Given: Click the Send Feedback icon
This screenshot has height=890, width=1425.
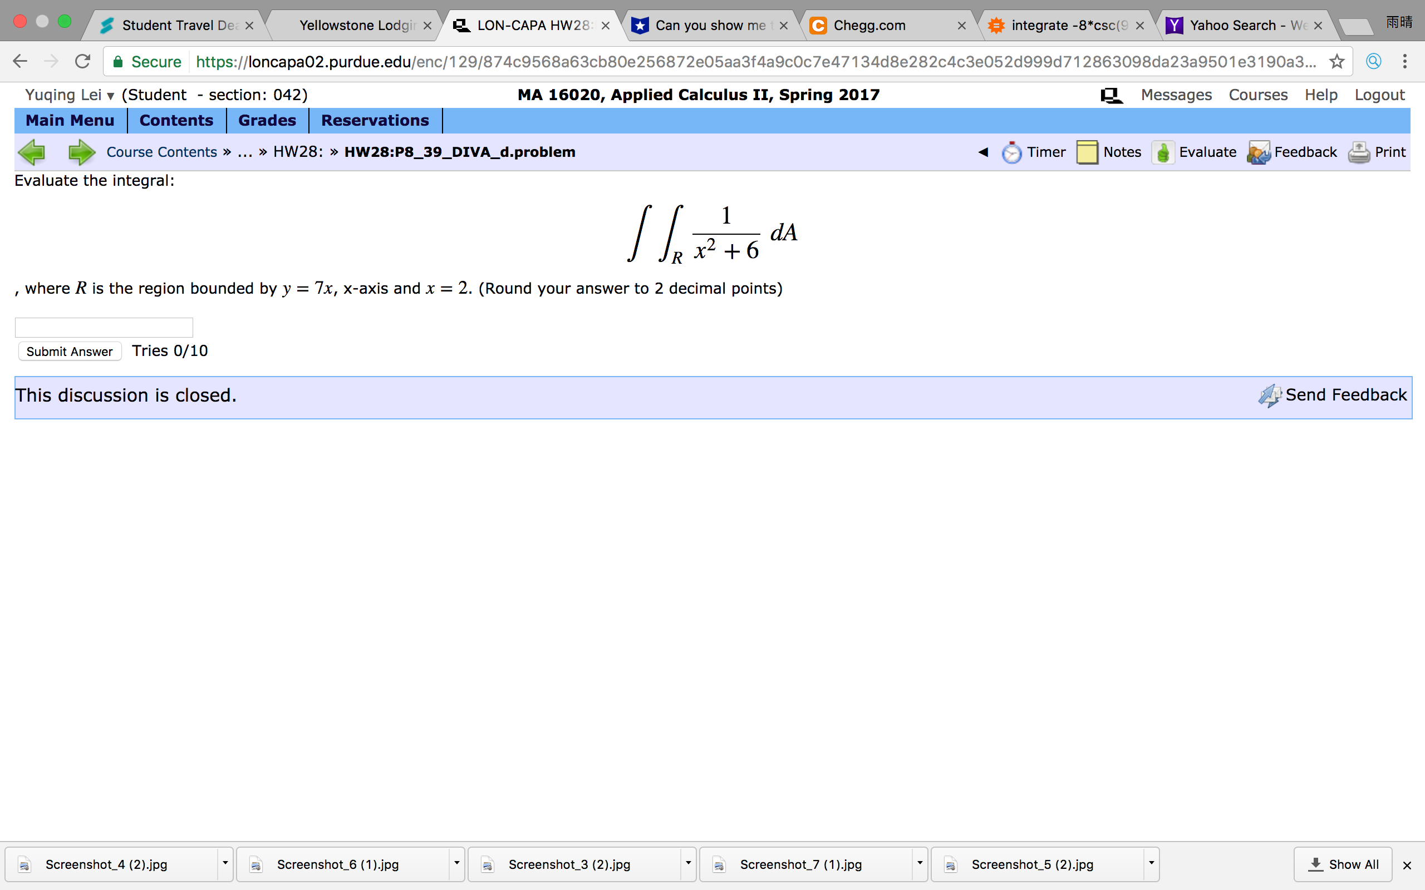Looking at the screenshot, I should pyautogui.click(x=1270, y=395).
